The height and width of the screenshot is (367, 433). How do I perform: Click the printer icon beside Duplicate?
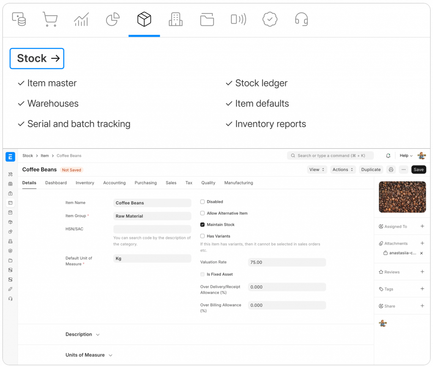pos(391,170)
